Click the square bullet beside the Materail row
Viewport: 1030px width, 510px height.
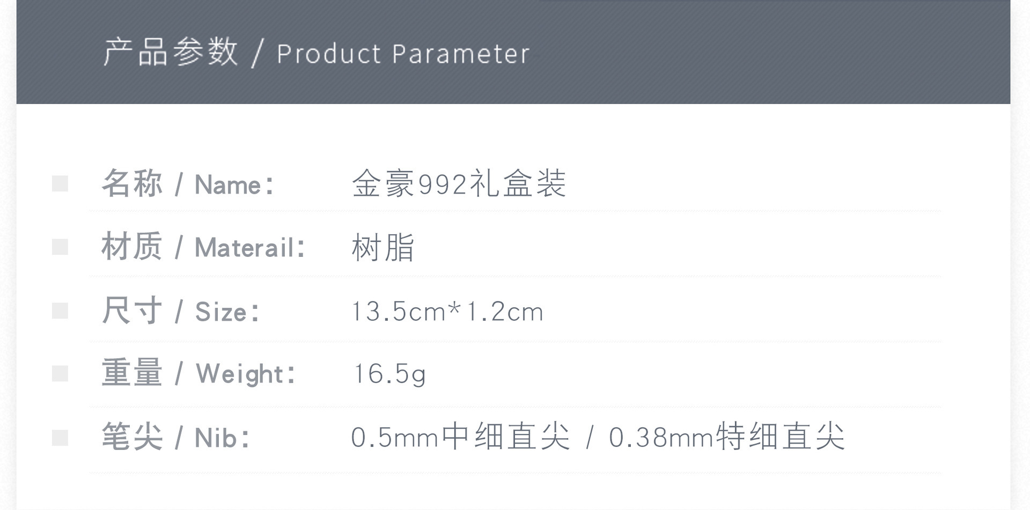point(60,247)
